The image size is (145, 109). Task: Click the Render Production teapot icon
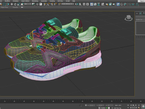tap(114, 4)
